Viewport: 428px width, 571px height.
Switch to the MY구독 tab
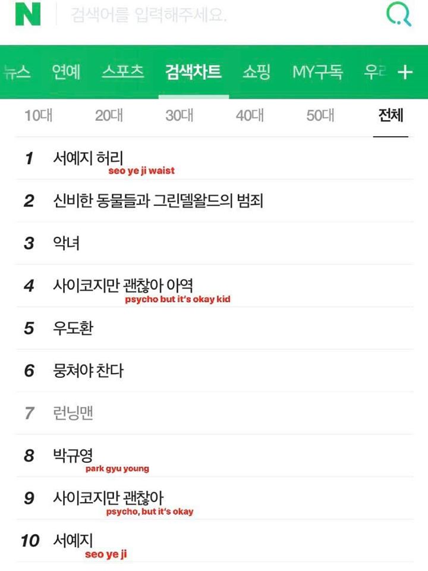pyautogui.click(x=317, y=73)
